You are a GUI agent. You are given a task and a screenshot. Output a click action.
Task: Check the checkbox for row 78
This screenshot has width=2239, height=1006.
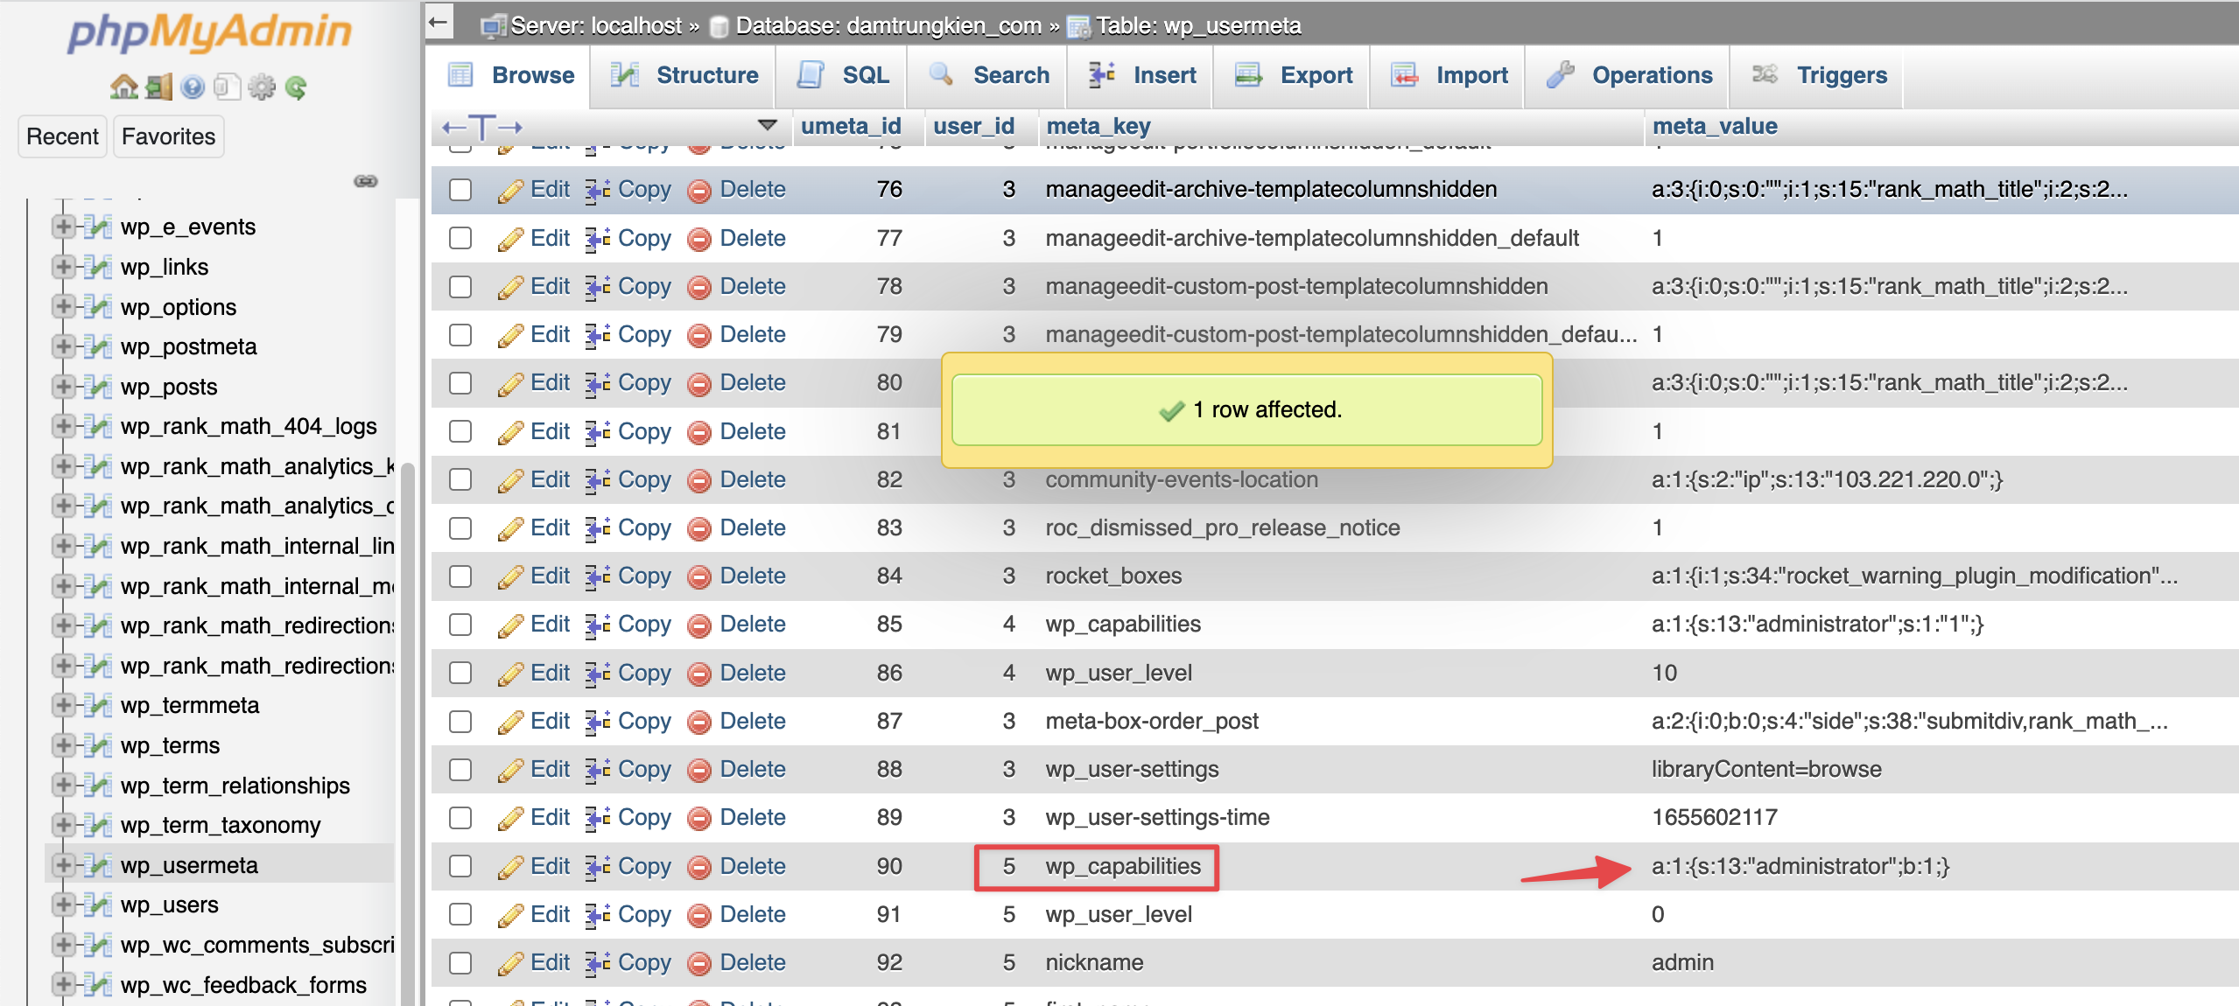click(460, 287)
